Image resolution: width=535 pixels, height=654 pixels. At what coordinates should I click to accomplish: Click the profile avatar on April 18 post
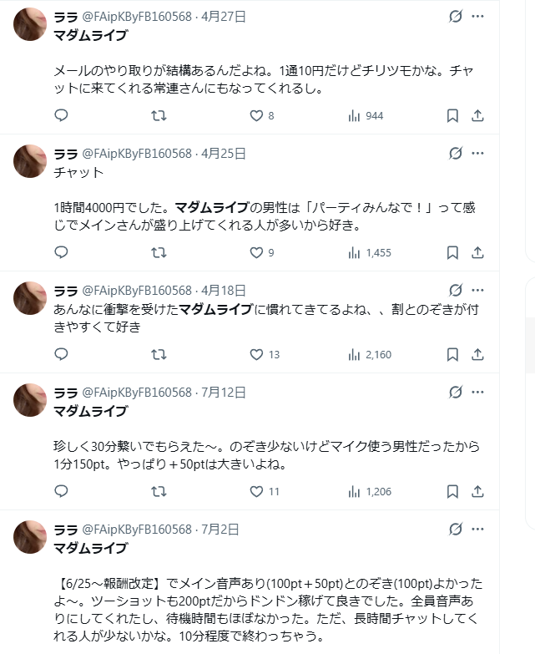30,298
